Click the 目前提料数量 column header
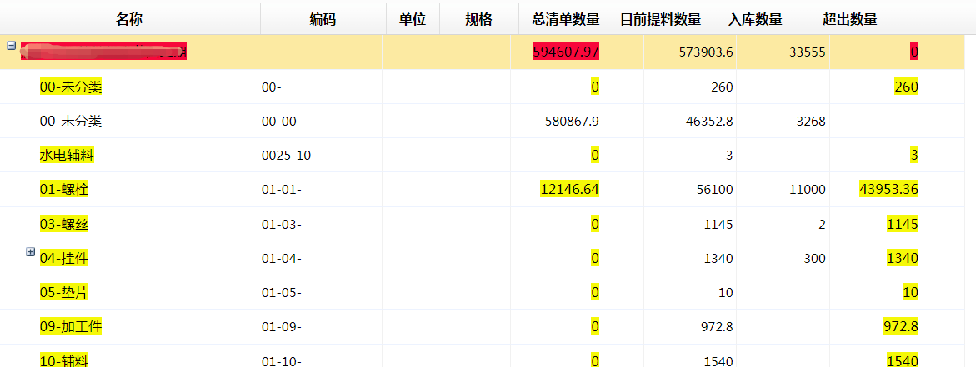Screen dimensions: 976x367 660,19
